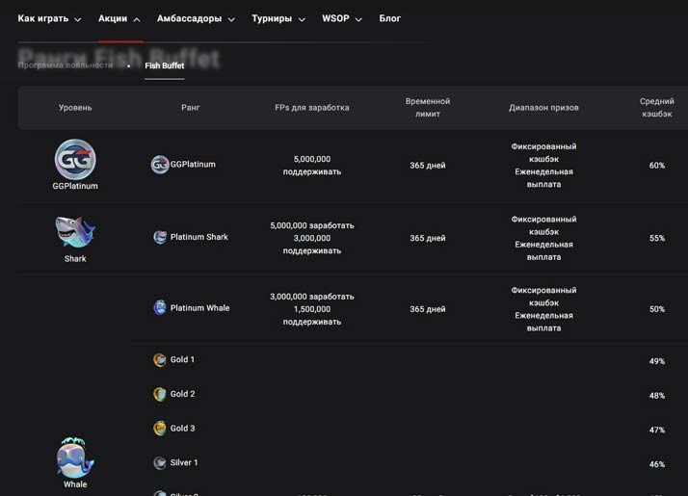
Task: Click the FPs для заработка column header
Action: coord(311,108)
